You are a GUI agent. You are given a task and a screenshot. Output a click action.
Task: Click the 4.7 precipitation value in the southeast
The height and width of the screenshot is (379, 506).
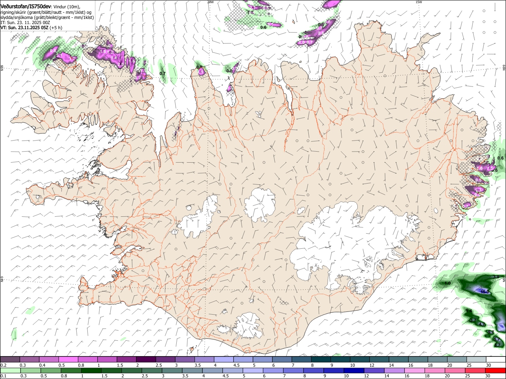[x=481, y=324]
